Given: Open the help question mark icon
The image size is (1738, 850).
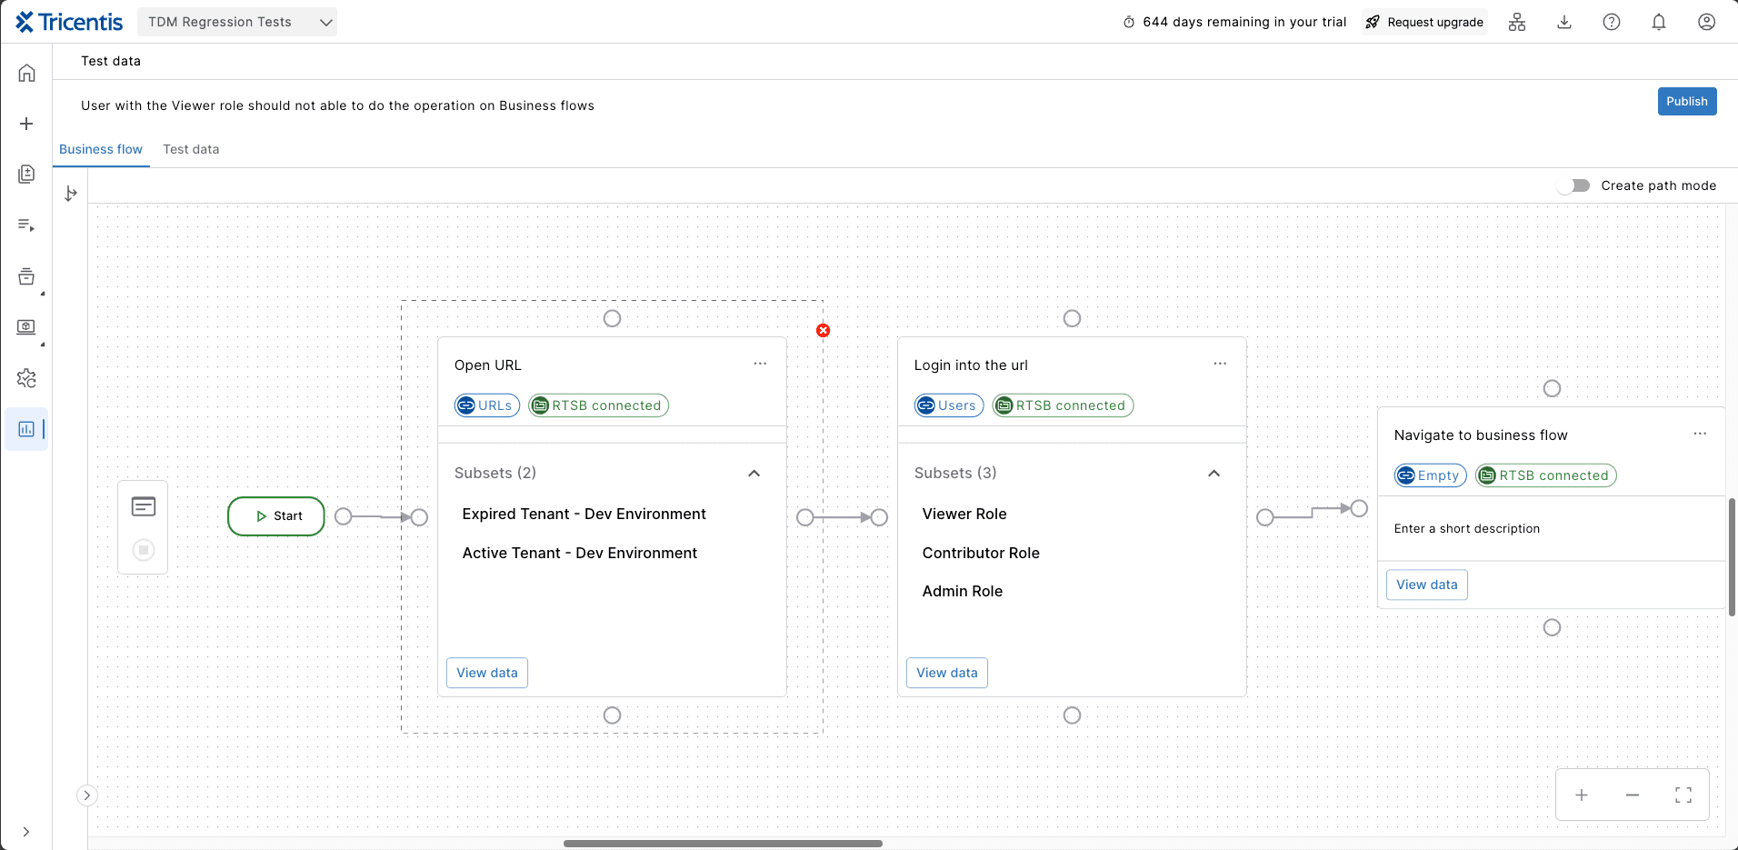Looking at the screenshot, I should point(1612,22).
